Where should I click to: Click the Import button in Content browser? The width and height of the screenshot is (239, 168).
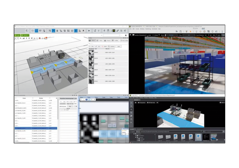coord(133,132)
